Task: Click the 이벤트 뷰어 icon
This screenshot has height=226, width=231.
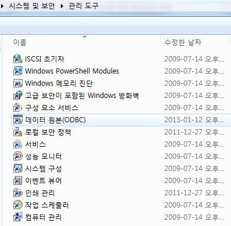Action: (18, 181)
